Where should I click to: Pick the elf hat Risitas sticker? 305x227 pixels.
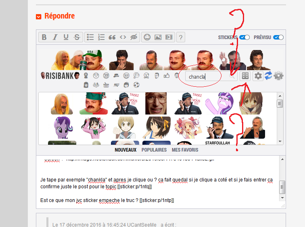tap(94, 103)
